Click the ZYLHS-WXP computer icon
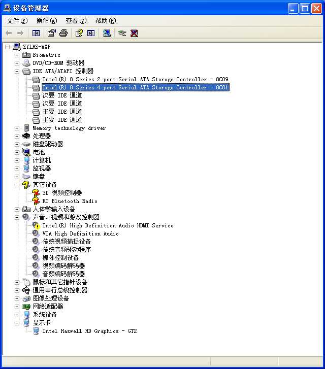The width and height of the screenshot is (325, 369). [x=17, y=47]
